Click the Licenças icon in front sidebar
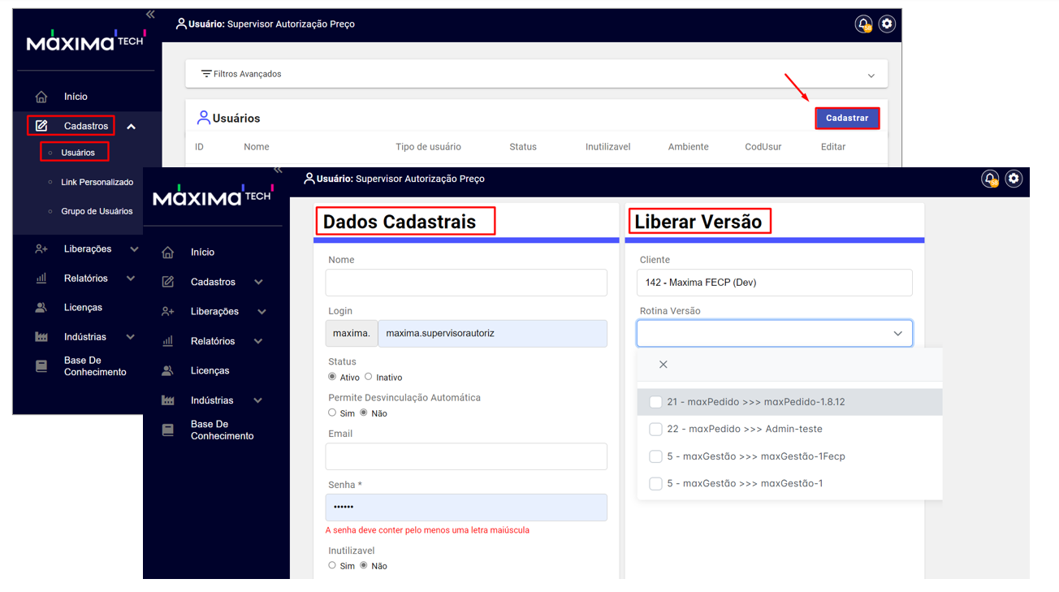The image size is (1059, 592). (168, 371)
